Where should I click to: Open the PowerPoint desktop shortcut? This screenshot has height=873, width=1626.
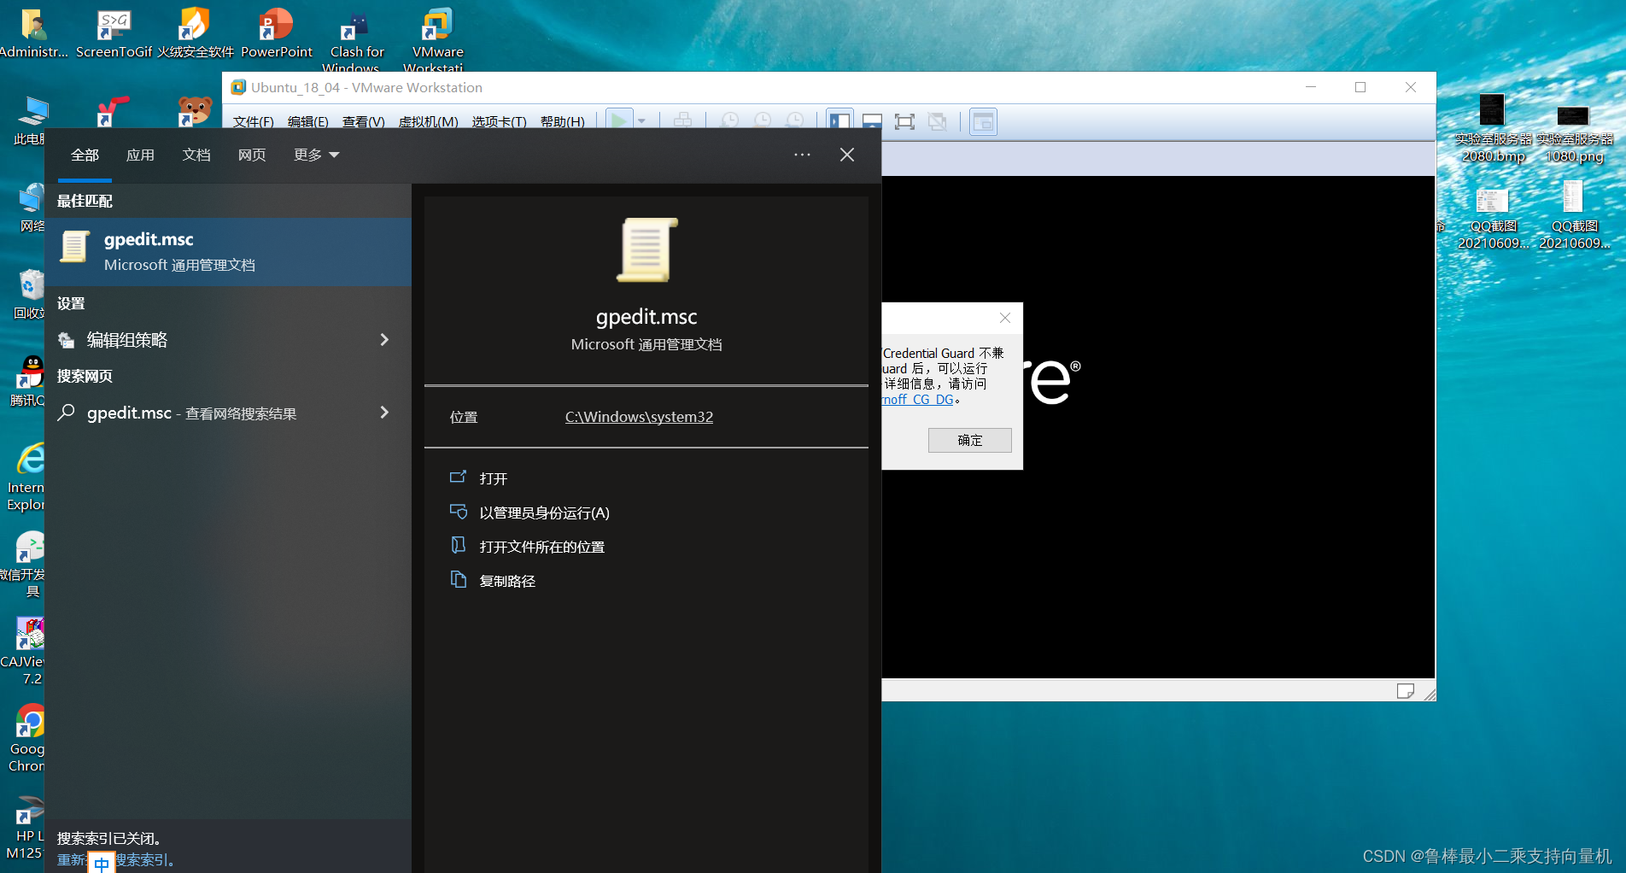coord(276,32)
